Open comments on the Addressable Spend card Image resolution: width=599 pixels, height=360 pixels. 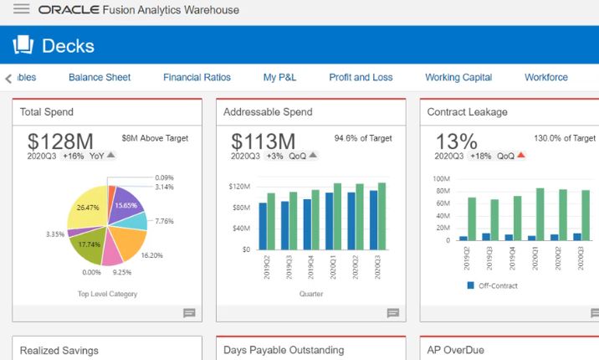point(393,313)
